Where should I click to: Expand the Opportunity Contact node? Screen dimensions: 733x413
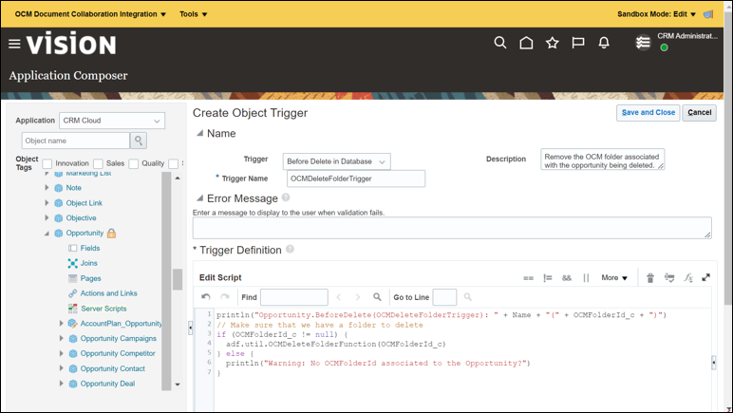[x=61, y=368]
